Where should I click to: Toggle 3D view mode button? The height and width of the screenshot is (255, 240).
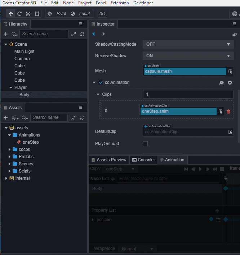click(102, 13)
